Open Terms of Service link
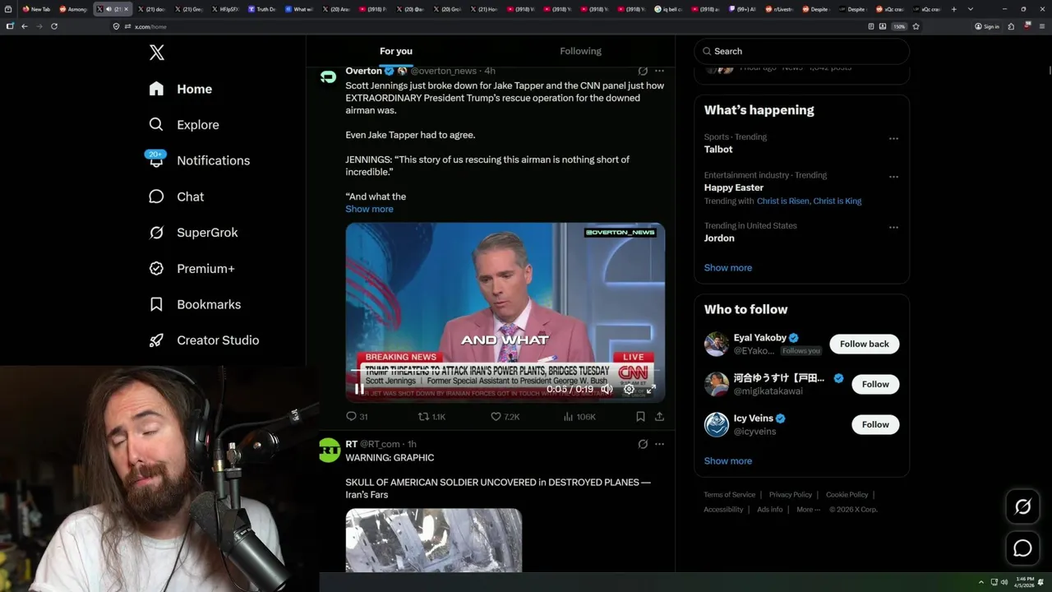The height and width of the screenshot is (592, 1052). (729, 495)
